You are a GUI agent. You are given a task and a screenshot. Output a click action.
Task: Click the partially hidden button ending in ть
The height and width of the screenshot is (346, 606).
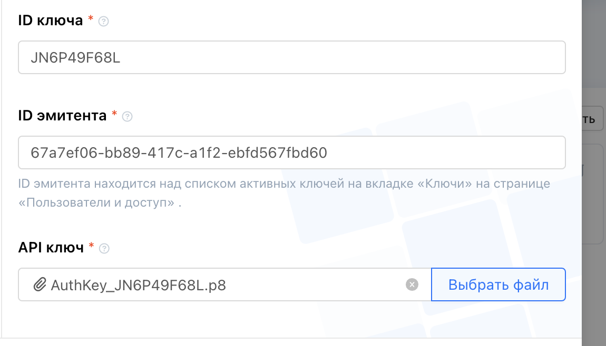coord(593,119)
